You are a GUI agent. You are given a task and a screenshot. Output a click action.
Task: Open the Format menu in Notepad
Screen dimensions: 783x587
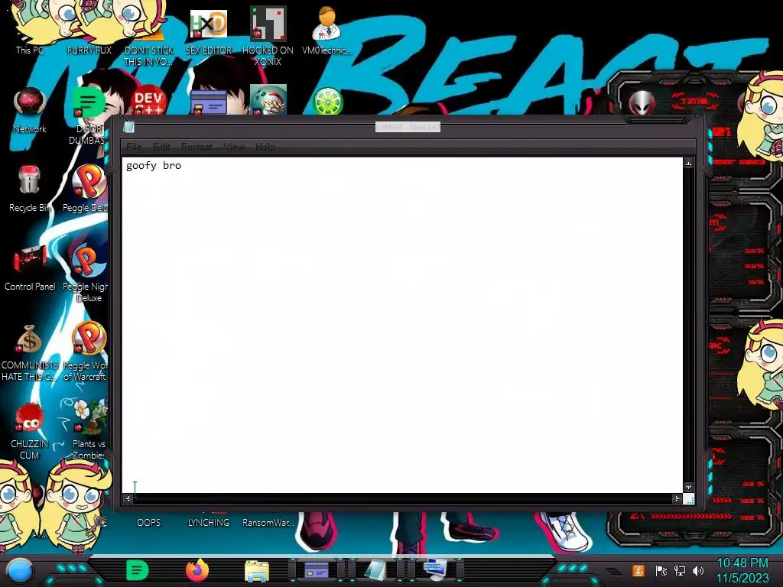[197, 147]
